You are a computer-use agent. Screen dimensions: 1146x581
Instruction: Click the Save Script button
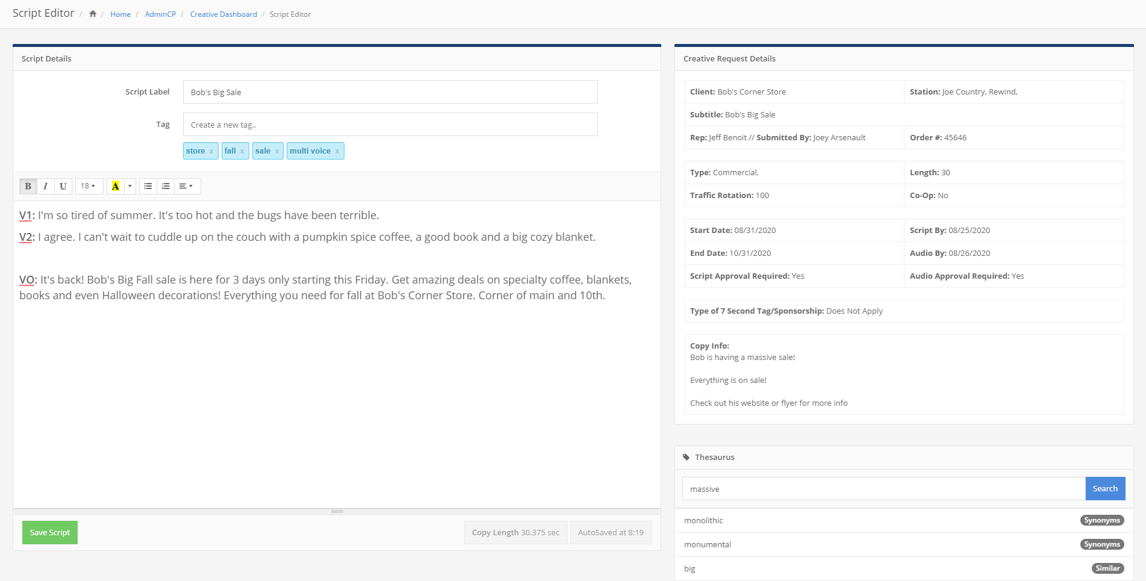point(50,532)
